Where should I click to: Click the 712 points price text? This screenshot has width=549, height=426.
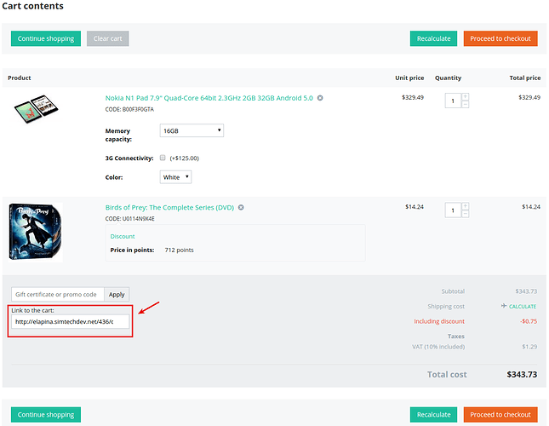(180, 250)
